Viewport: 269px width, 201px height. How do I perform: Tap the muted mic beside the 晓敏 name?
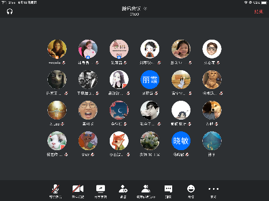[187, 154]
